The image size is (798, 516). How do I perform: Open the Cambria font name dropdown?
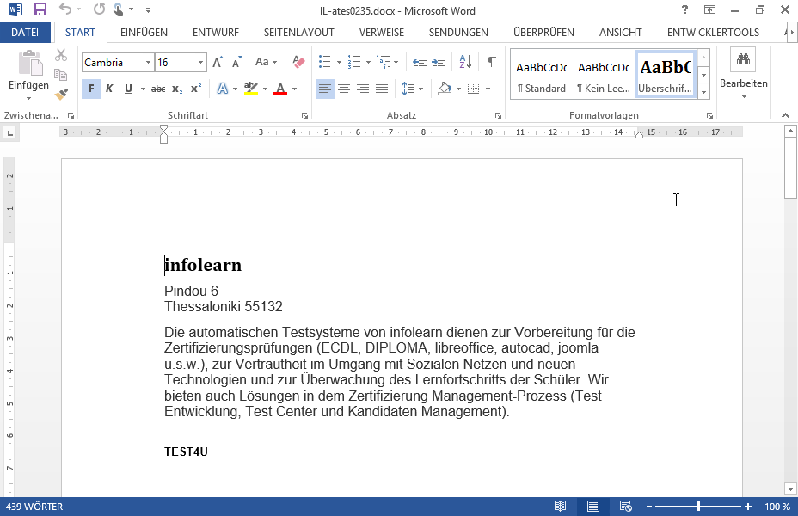click(148, 63)
